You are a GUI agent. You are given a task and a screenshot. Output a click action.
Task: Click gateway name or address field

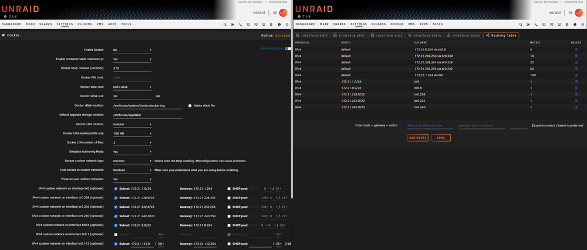point(481,126)
